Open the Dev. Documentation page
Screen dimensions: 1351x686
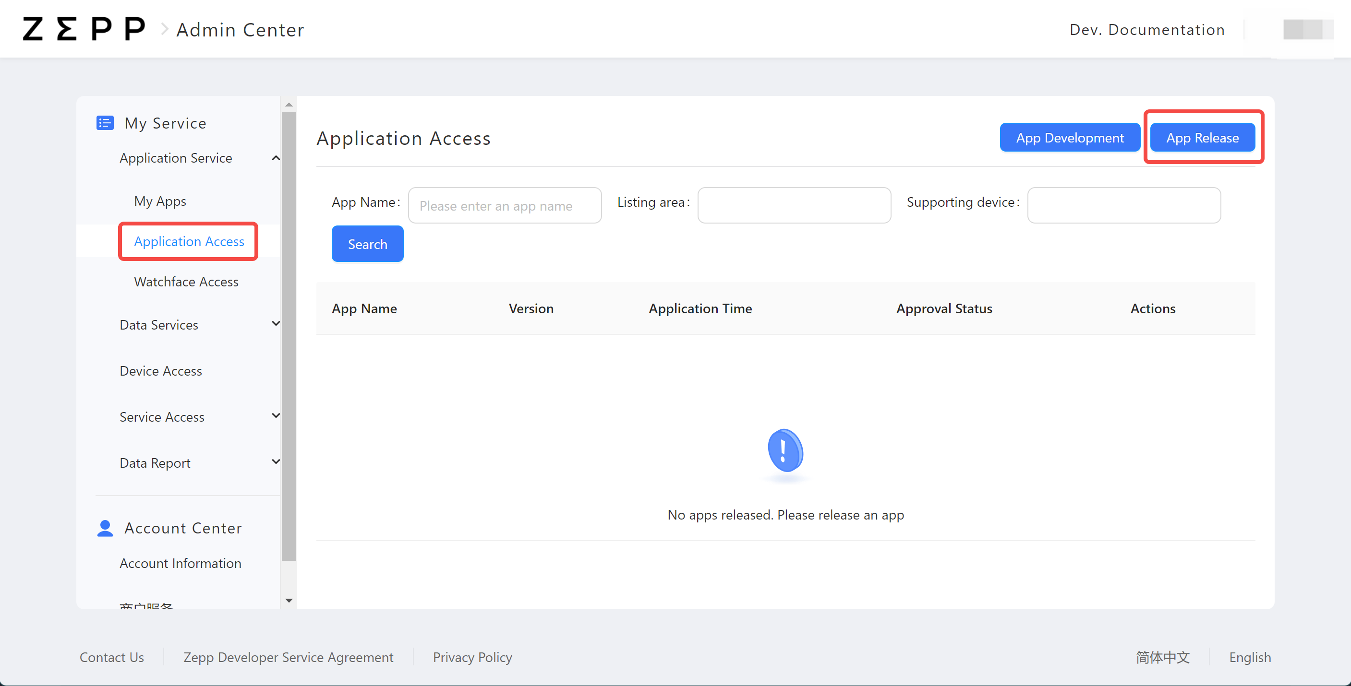[1146, 30]
